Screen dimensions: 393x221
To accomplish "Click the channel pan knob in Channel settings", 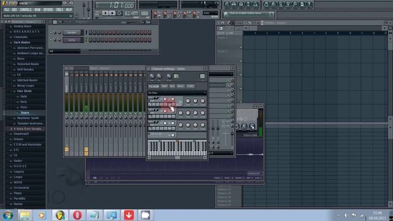I will tap(152, 76).
